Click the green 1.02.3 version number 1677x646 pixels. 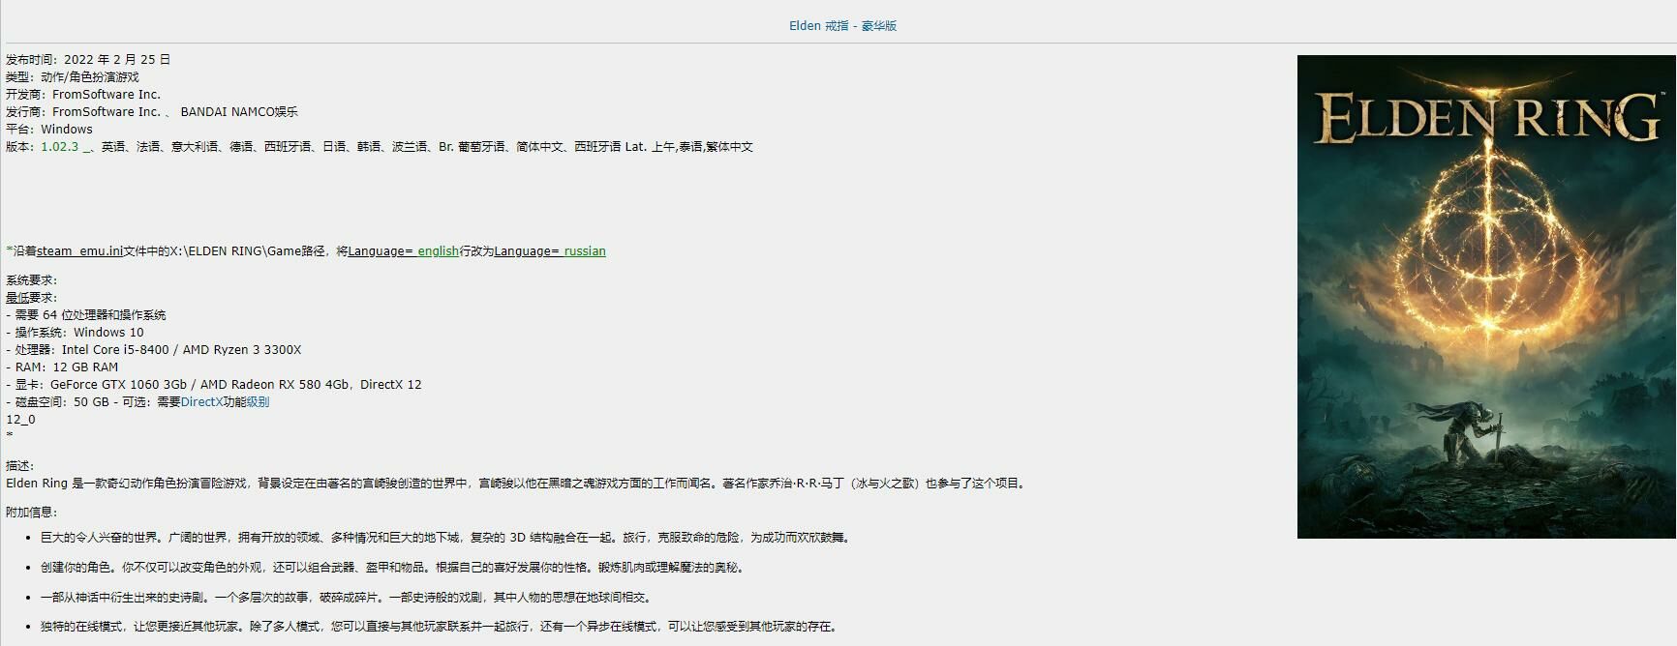59,147
